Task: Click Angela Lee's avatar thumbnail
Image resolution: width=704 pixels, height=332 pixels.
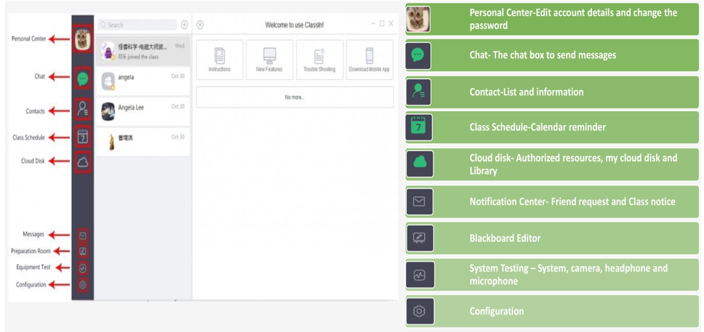Action: (108, 112)
